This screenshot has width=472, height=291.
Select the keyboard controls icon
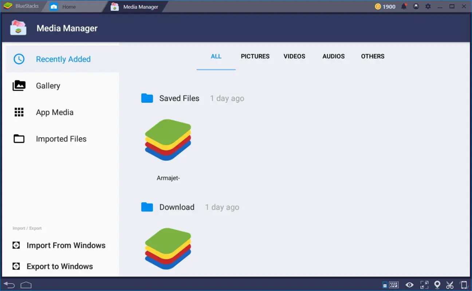coord(394,284)
